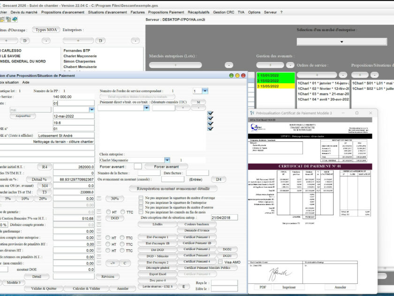The image size is (394, 296).
Task: Click the green dialog window button
Action: (x=231, y=76)
